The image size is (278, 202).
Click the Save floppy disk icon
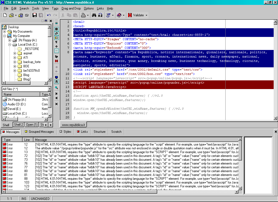pos(35,15)
